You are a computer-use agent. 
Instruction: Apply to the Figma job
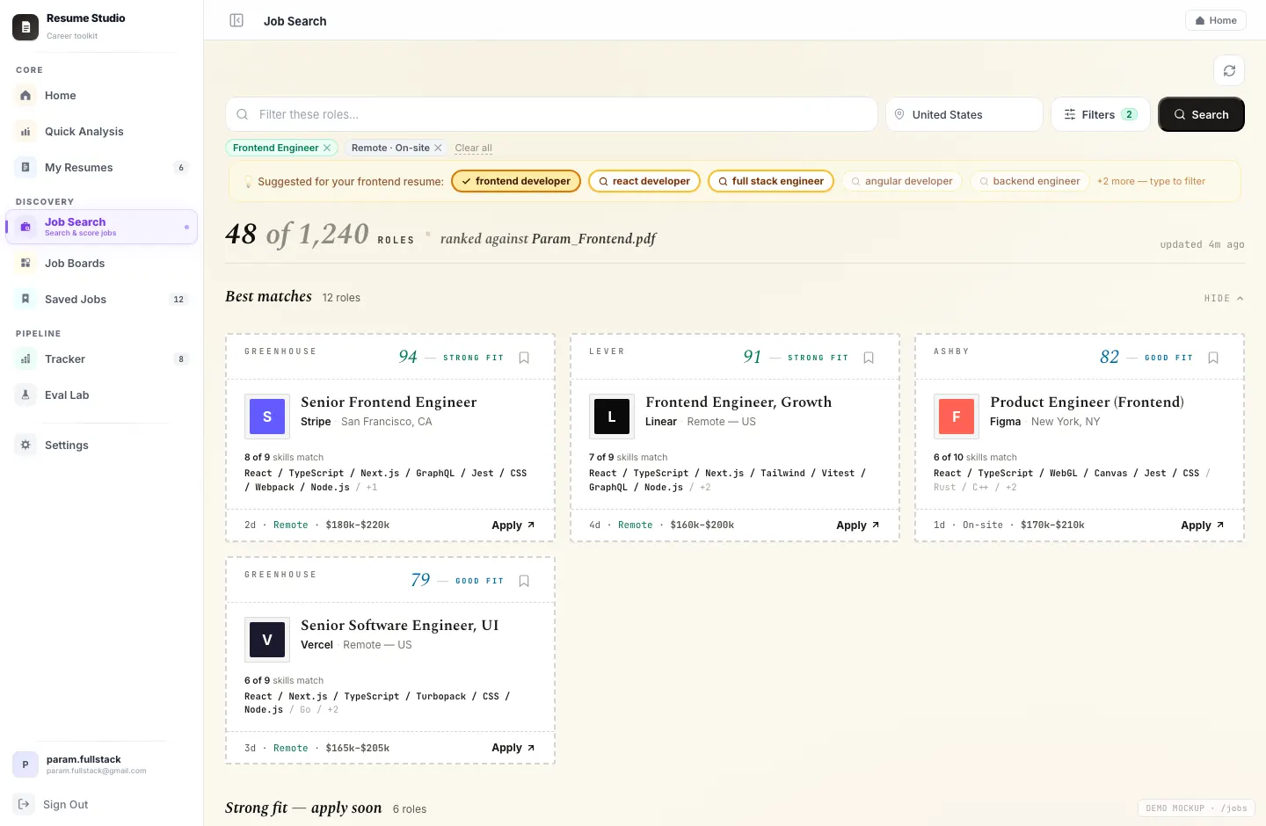pos(1203,525)
